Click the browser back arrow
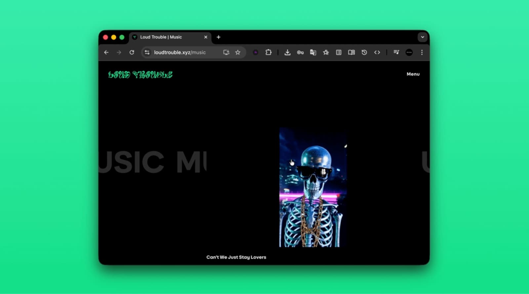Screen dimensions: 529x294 coord(106,52)
